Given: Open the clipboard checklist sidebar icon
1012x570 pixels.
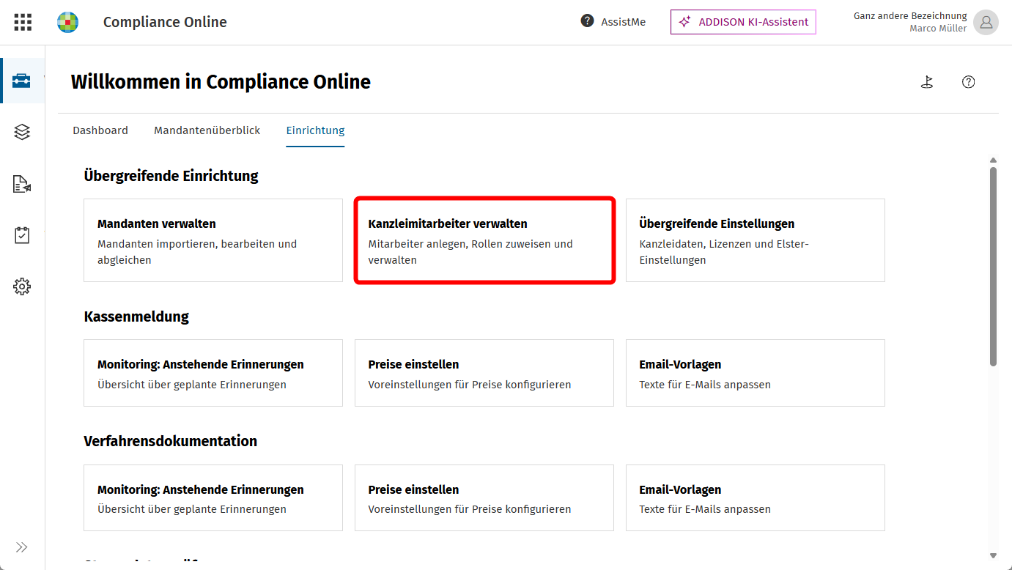Looking at the screenshot, I should 22,235.
